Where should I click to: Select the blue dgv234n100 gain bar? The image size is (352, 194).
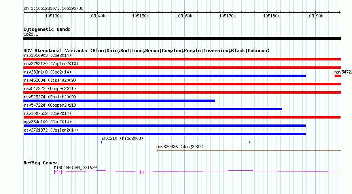(x=165, y=126)
